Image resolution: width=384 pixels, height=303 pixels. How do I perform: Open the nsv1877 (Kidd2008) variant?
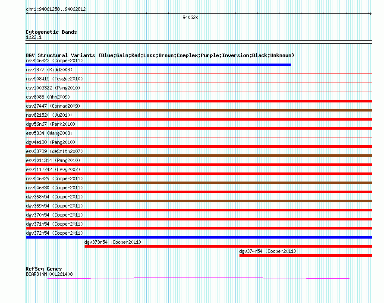(49, 70)
